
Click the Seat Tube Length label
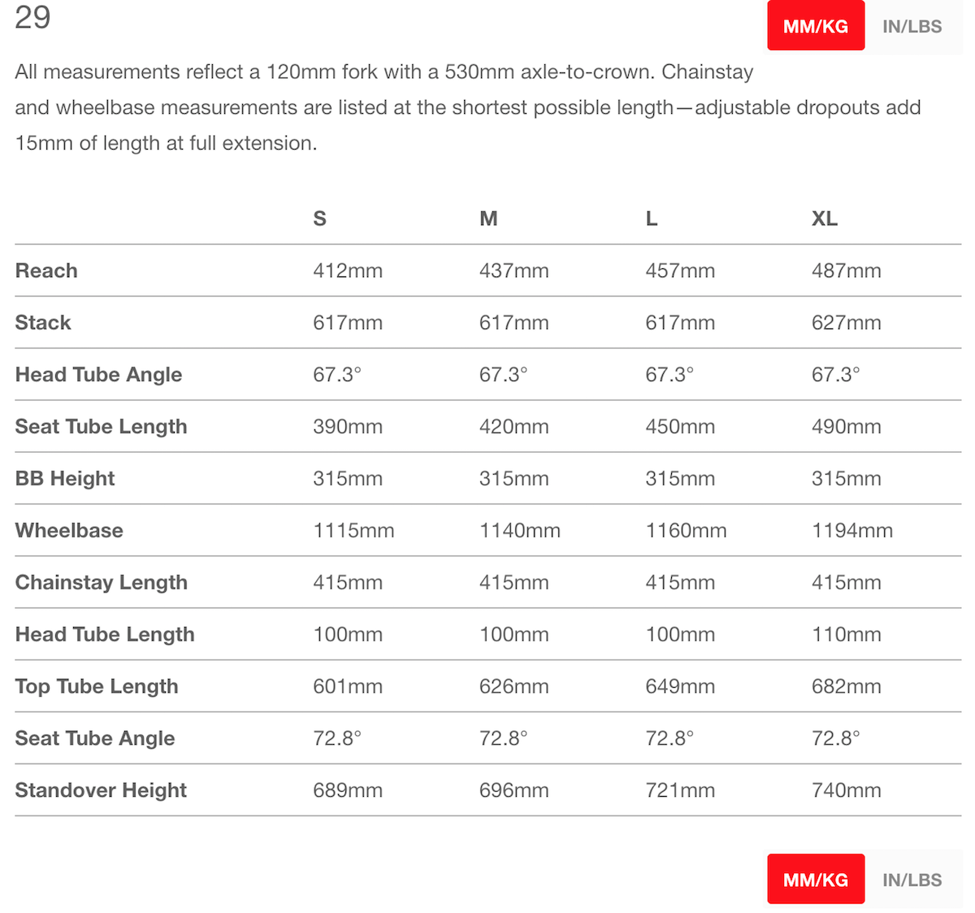tap(101, 427)
